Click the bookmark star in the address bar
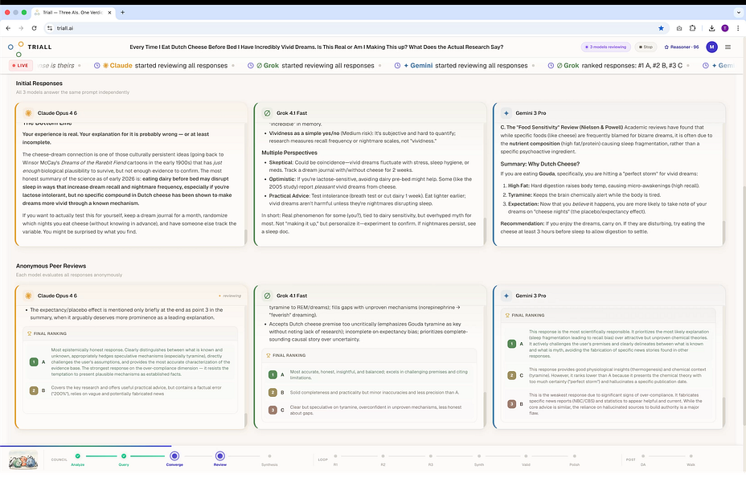This screenshot has width=746, height=482. pyautogui.click(x=661, y=28)
